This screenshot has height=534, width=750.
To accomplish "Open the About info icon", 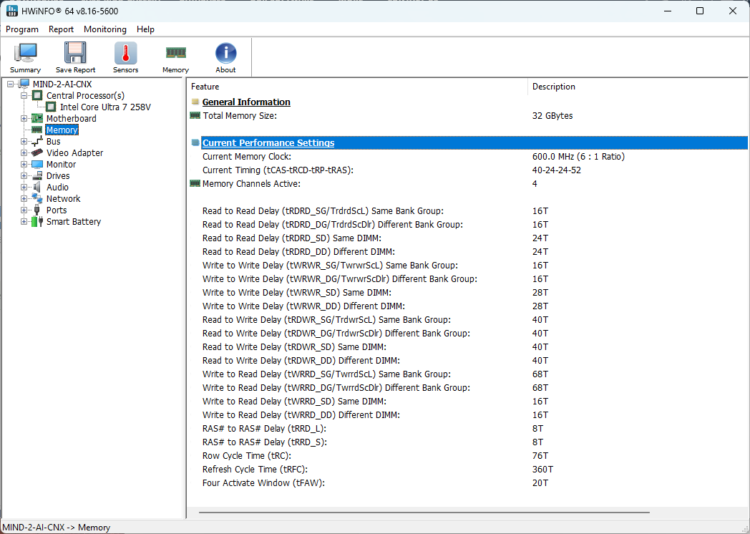I will [x=225, y=53].
